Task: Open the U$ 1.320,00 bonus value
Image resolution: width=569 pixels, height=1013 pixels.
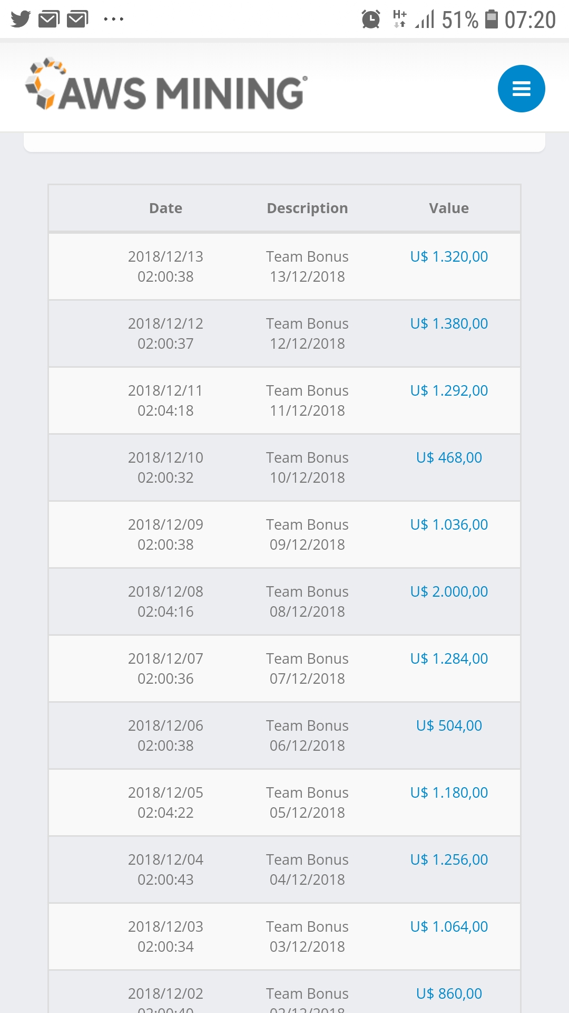Action: [x=449, y=257]
